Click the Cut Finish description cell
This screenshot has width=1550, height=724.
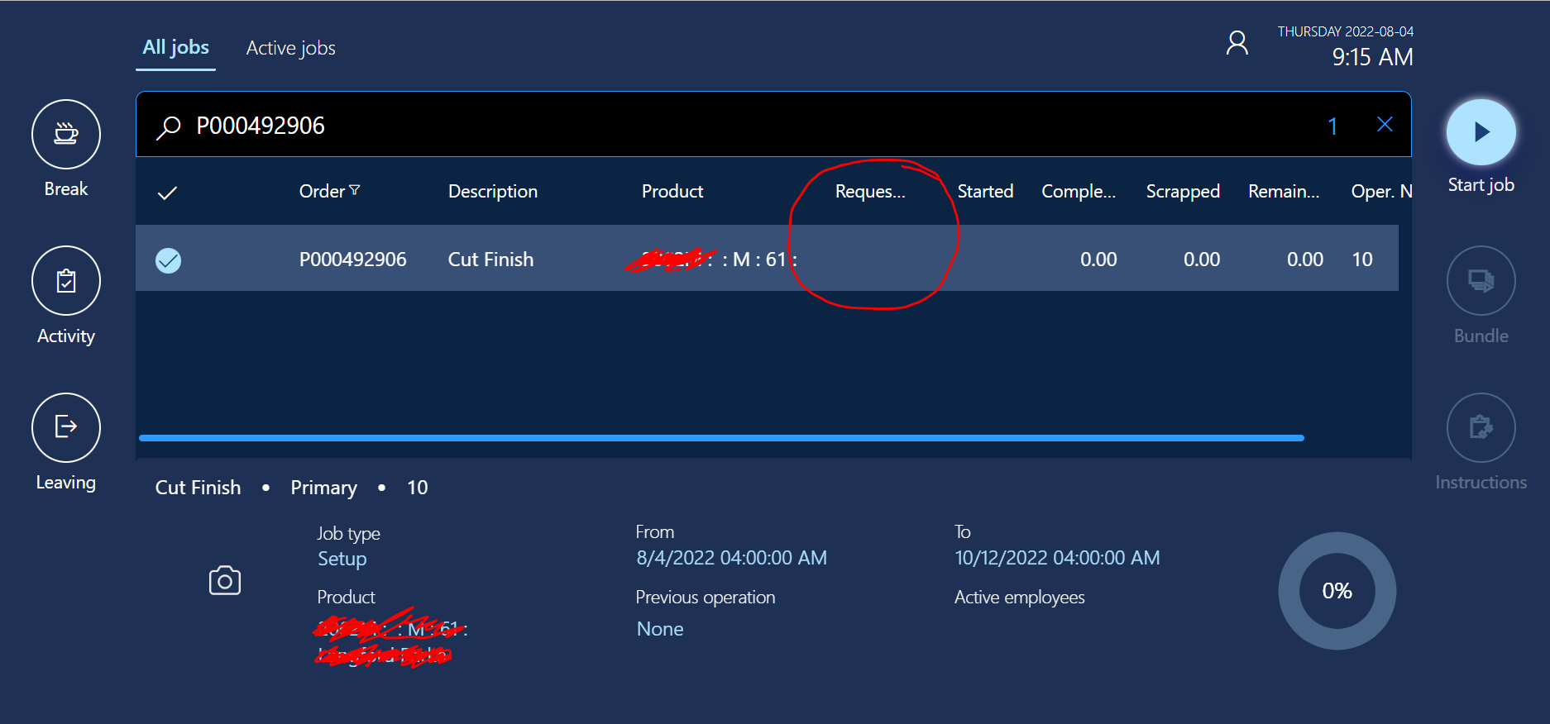(x=491, y=260)
